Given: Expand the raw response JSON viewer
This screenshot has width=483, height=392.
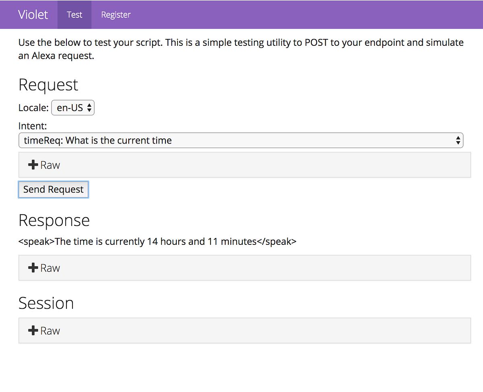Looking at the screenshot, I should tap(44, 267).
